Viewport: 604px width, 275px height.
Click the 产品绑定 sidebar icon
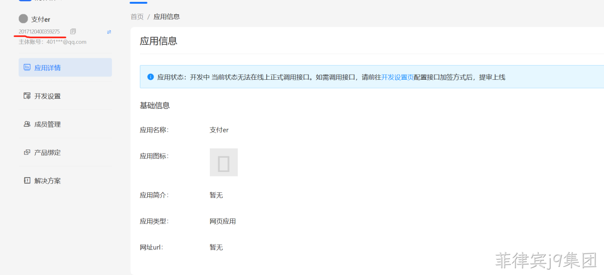27,152
